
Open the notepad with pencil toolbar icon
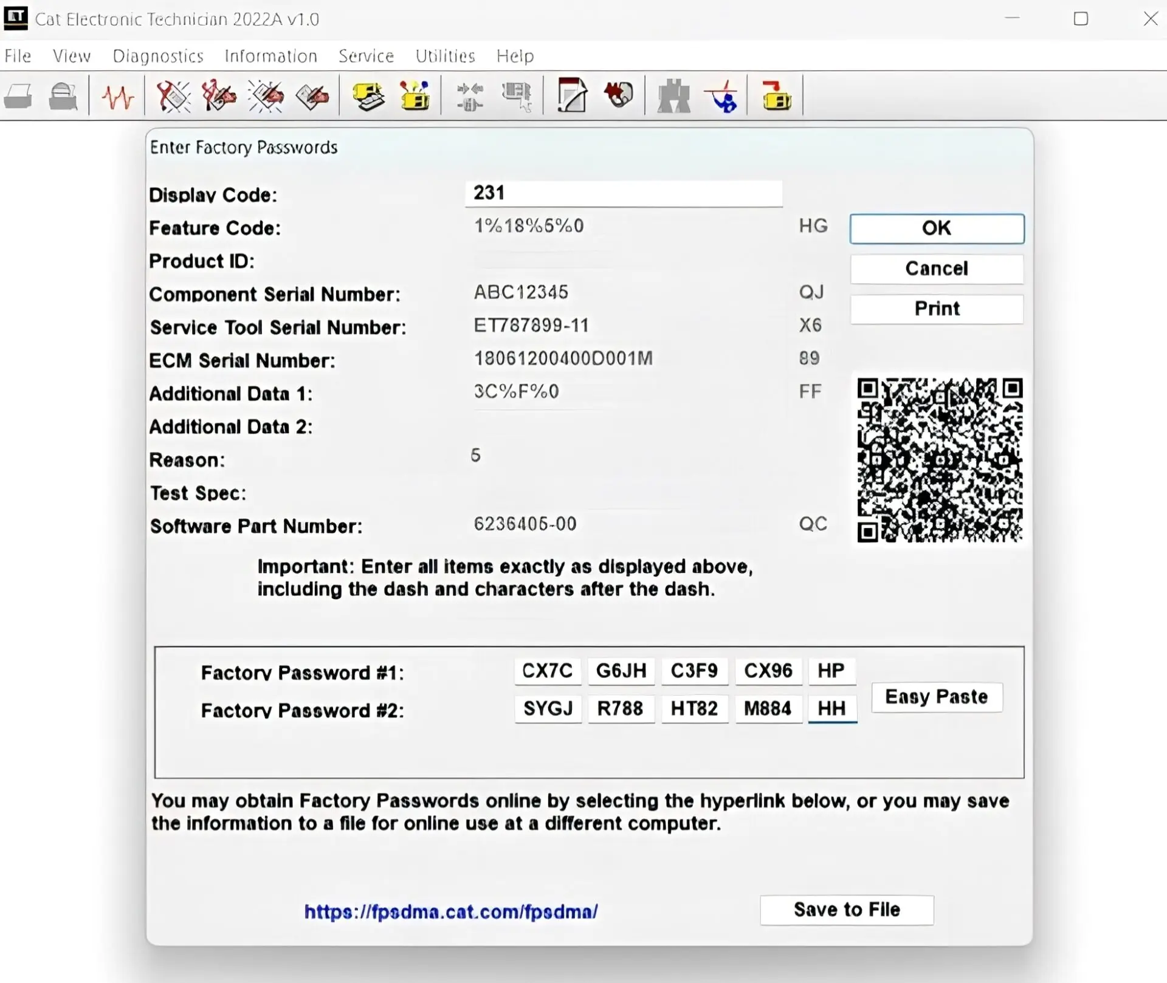(x=573, y=95)
